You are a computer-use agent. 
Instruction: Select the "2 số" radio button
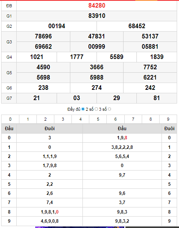(96, 109)
